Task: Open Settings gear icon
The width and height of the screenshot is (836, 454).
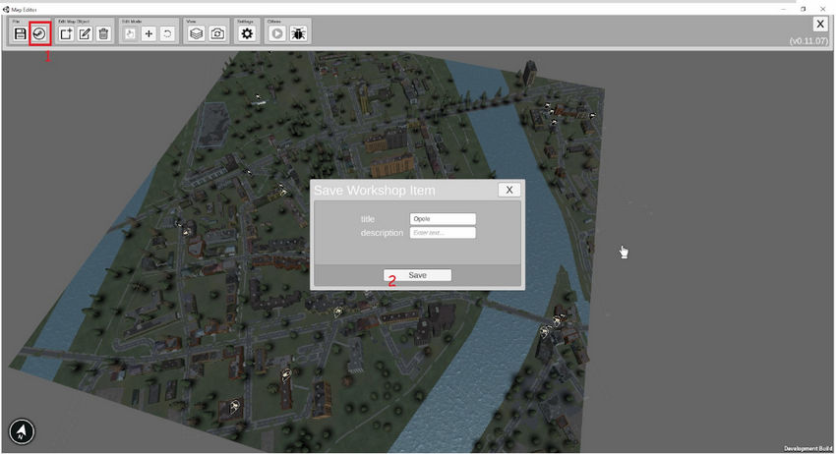Action: (x=247, y=33)
